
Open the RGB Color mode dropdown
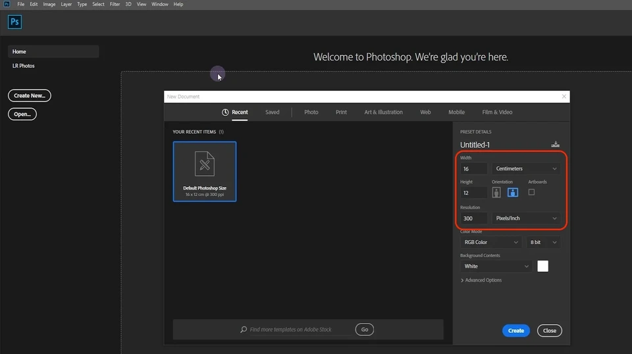(x=491, y=242)
